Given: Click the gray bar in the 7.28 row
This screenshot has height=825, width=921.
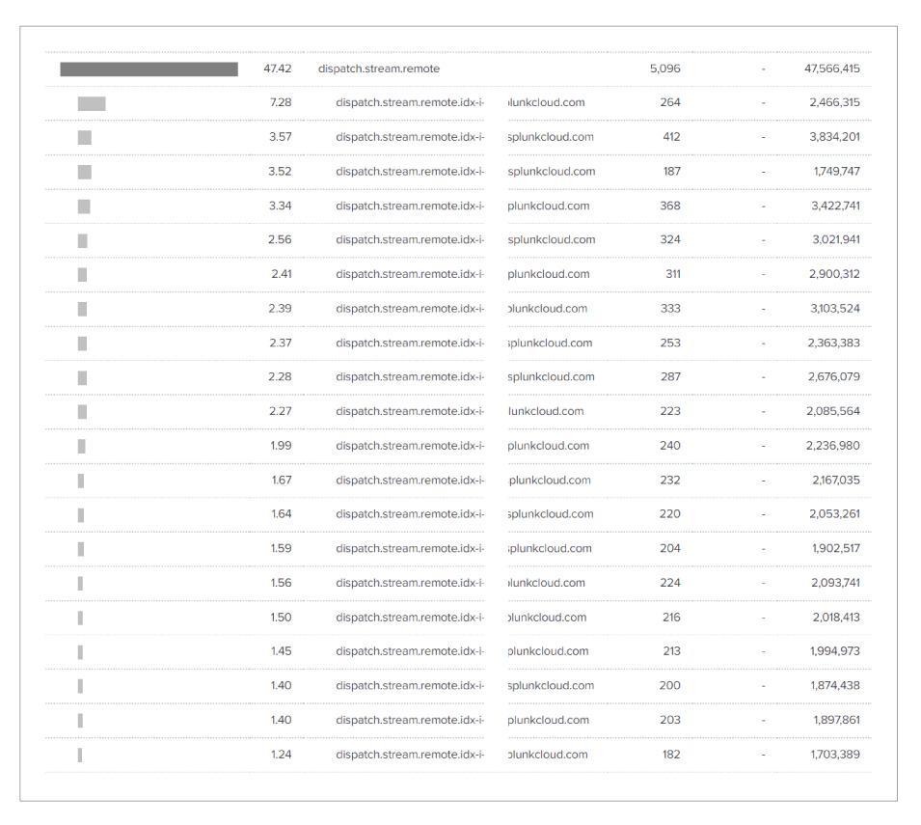Looking at the screenshot, I should click(92, 104).
